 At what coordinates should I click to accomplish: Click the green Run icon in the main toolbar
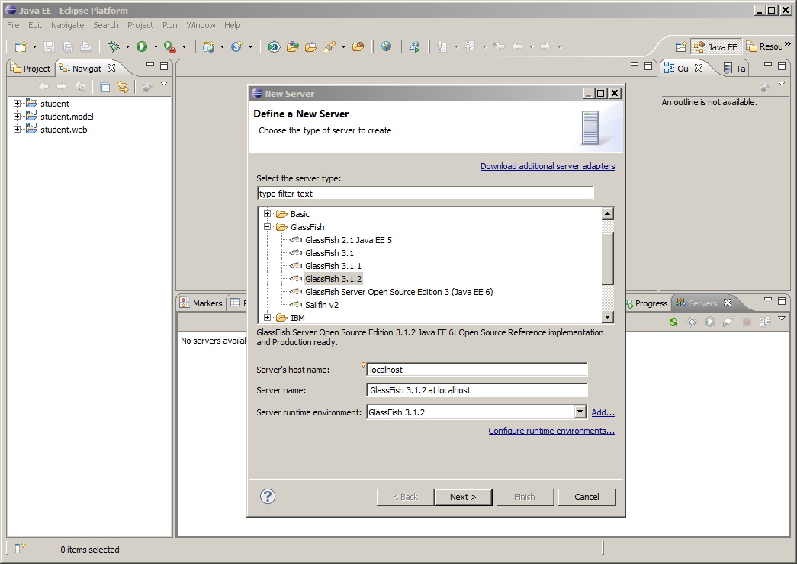pyautogui.click(x=142, y=46)
